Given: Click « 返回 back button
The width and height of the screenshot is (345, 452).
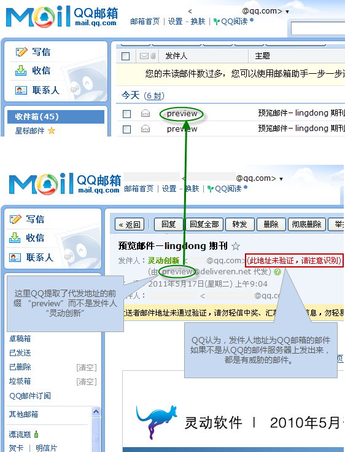Looking at the screenshot, I should pyautogui.click(x=130, y=224).
